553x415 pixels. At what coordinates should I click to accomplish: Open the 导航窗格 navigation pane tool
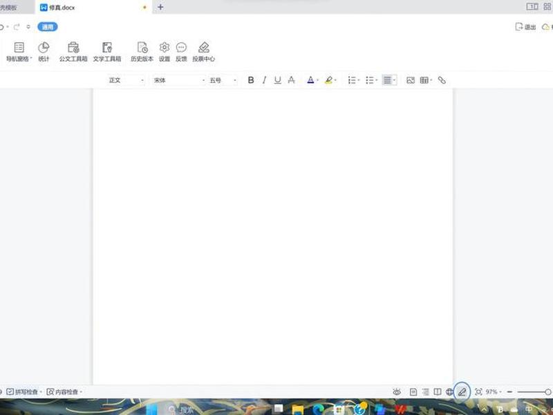[19, 51]
